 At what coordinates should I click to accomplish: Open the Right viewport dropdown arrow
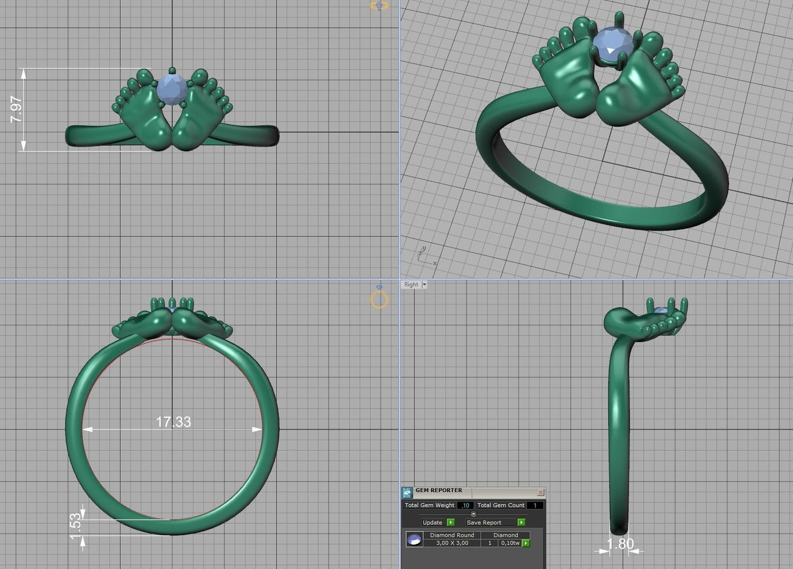pyautogui.click(x=424, y=285)
